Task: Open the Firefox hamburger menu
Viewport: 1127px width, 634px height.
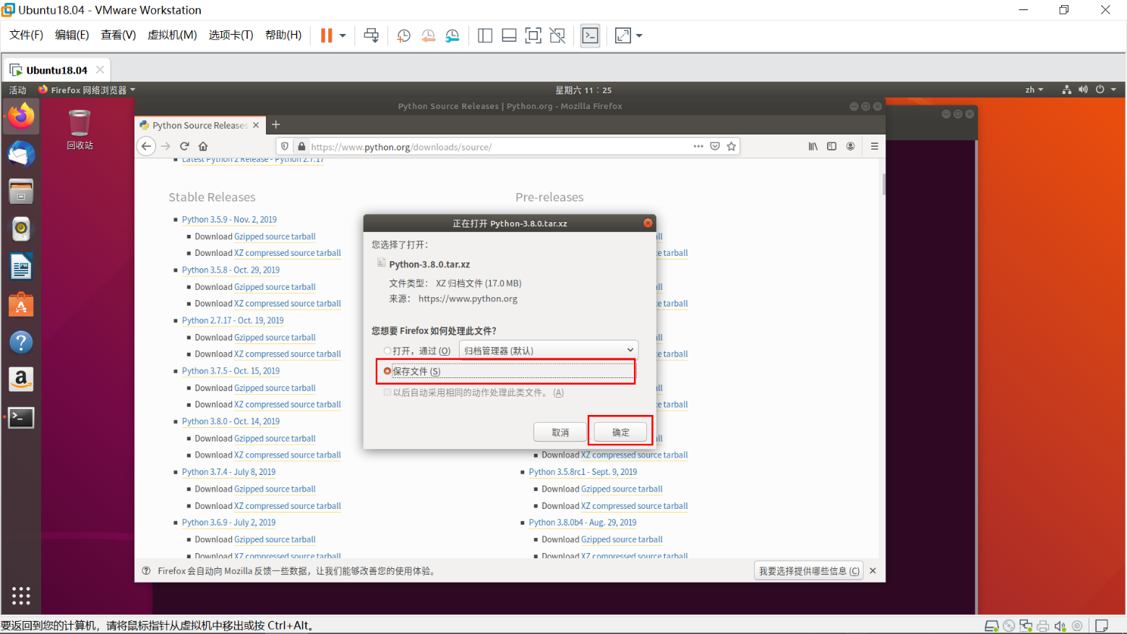Action: pos(875,146)
